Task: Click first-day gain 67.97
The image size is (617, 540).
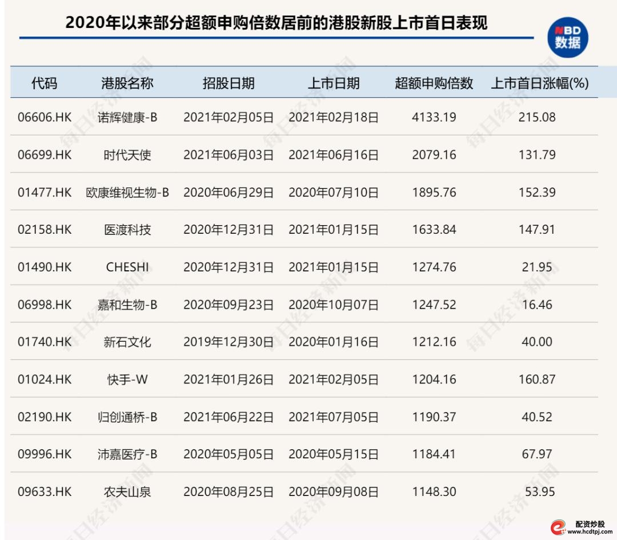Action: [x=536, y=454]
